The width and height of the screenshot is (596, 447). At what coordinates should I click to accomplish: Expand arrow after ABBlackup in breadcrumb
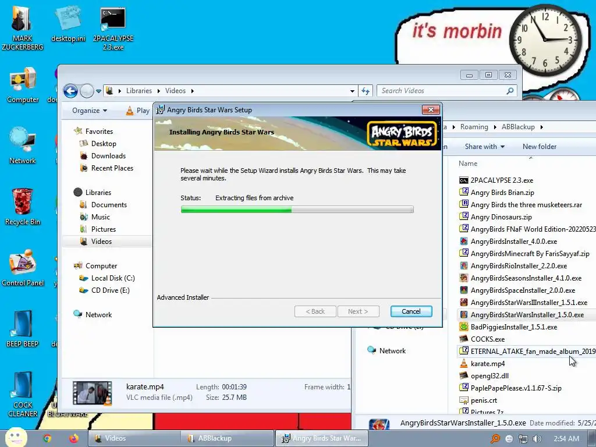[542, 127]
